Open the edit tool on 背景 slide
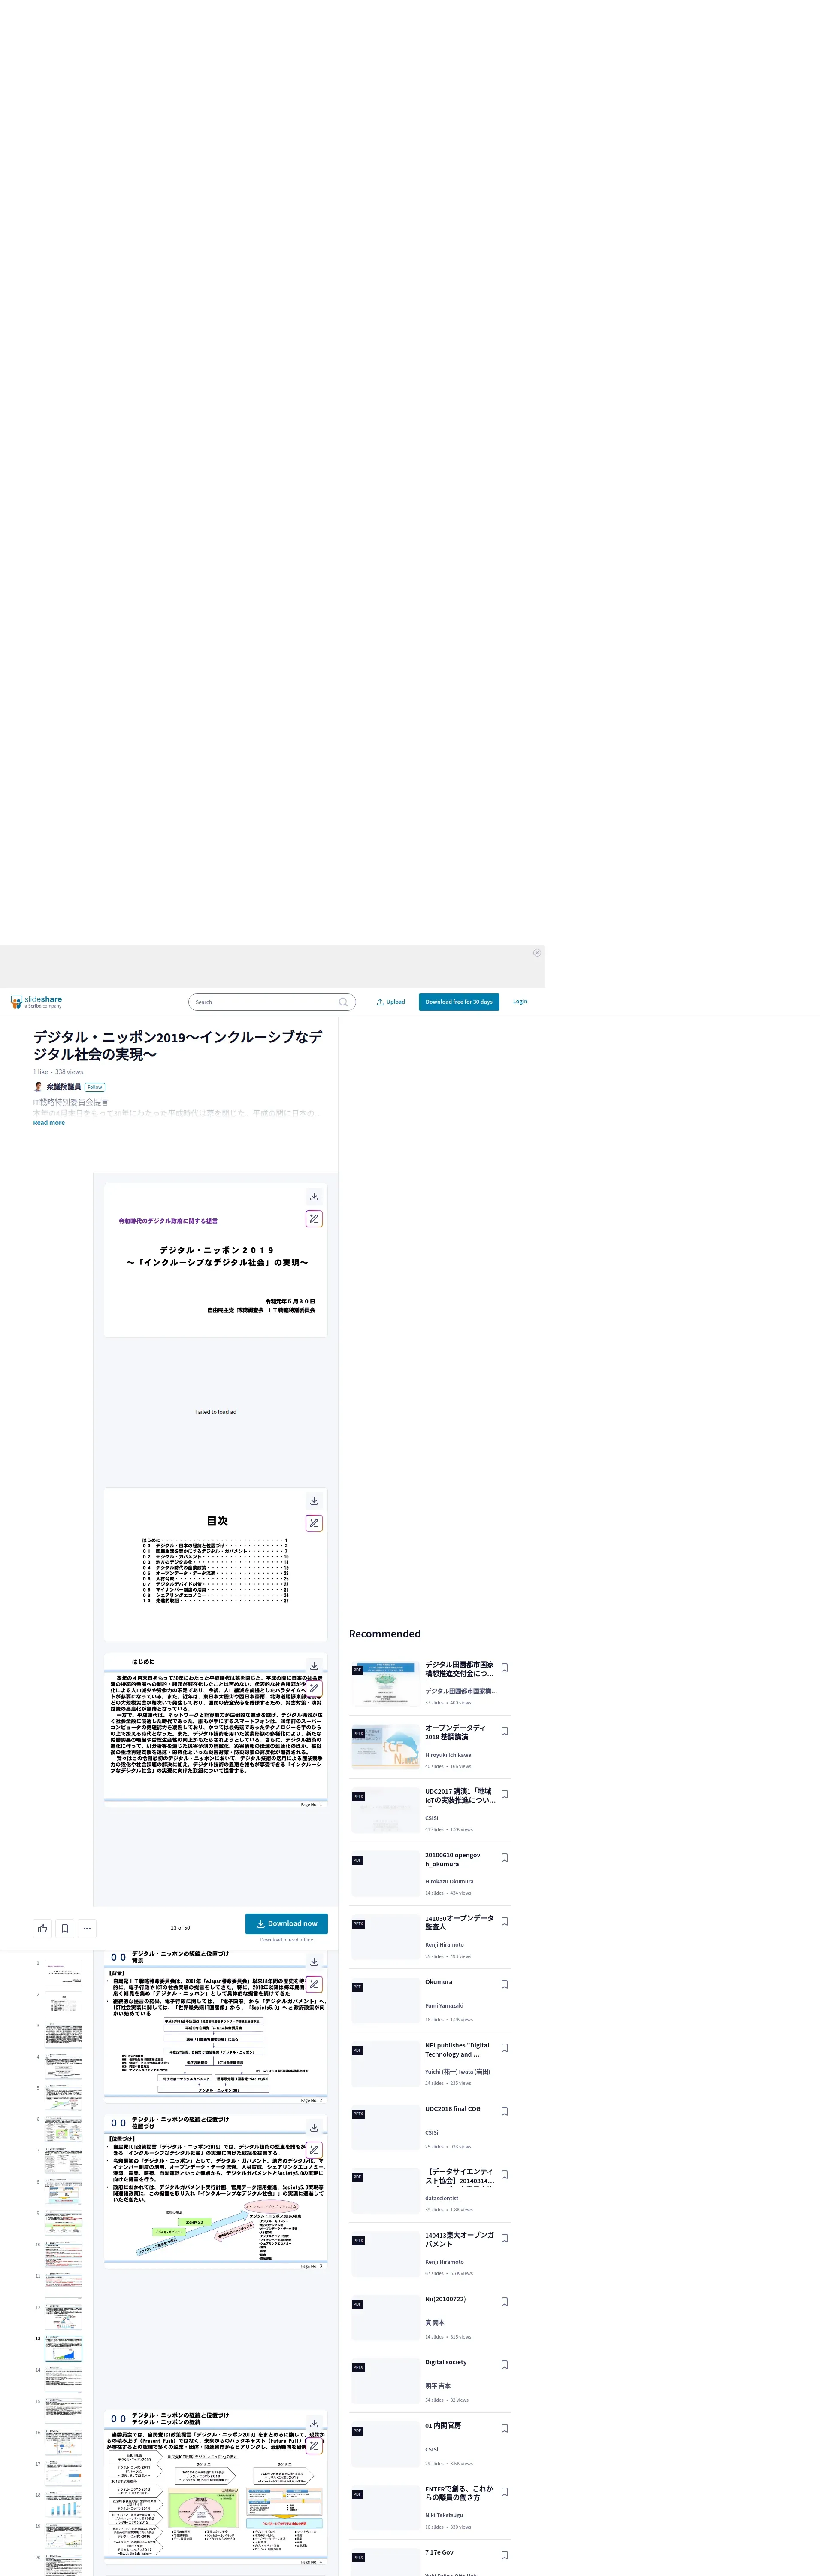 [314, 1984]
